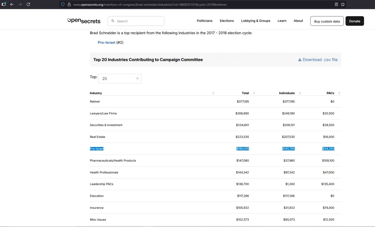
Task: Bookmark this page with the star
Action: [343, 4]
